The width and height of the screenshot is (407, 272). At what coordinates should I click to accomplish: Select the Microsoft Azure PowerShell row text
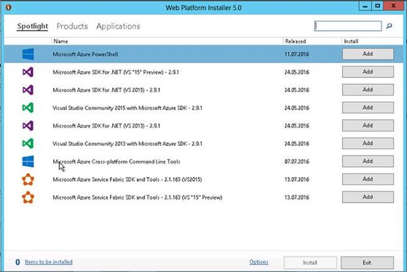85,54
